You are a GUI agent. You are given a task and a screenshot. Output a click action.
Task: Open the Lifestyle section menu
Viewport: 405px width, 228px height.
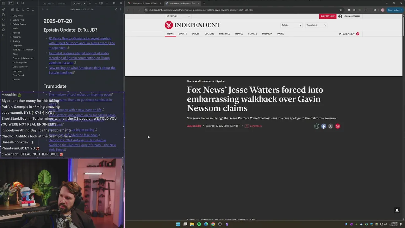(224, 34)
